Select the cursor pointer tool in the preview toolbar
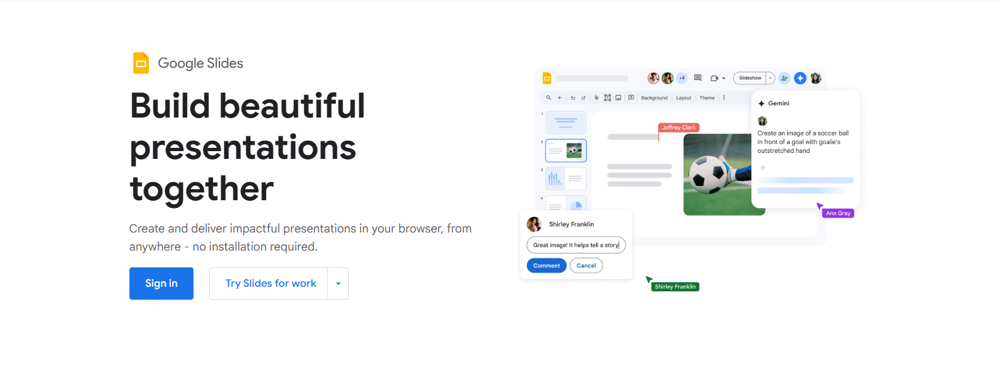This screenshot has height=383, width=998. (x=597, y=98)
